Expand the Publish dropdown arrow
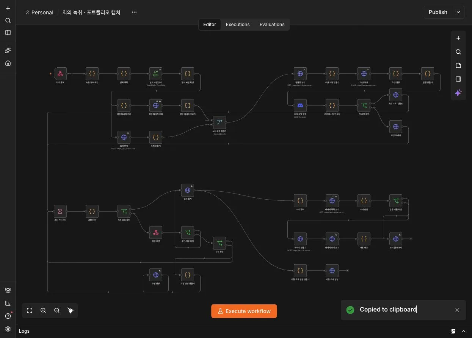472x338 pixels. point(458,12)
